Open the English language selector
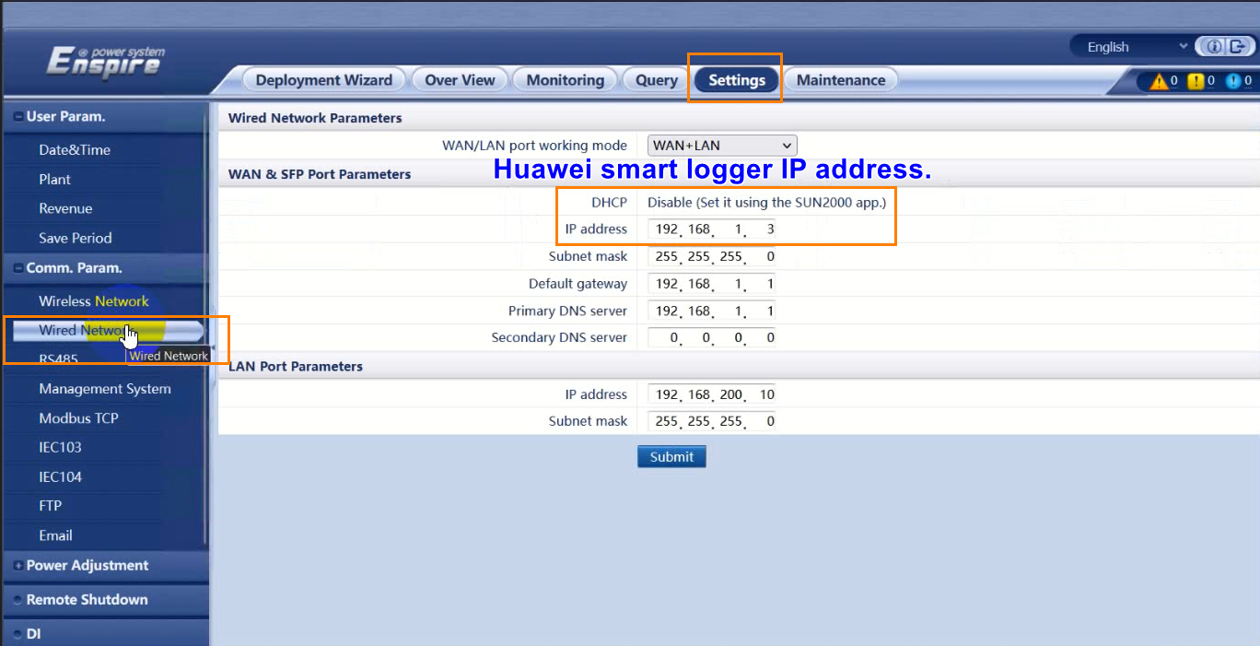 point(1131,46)
